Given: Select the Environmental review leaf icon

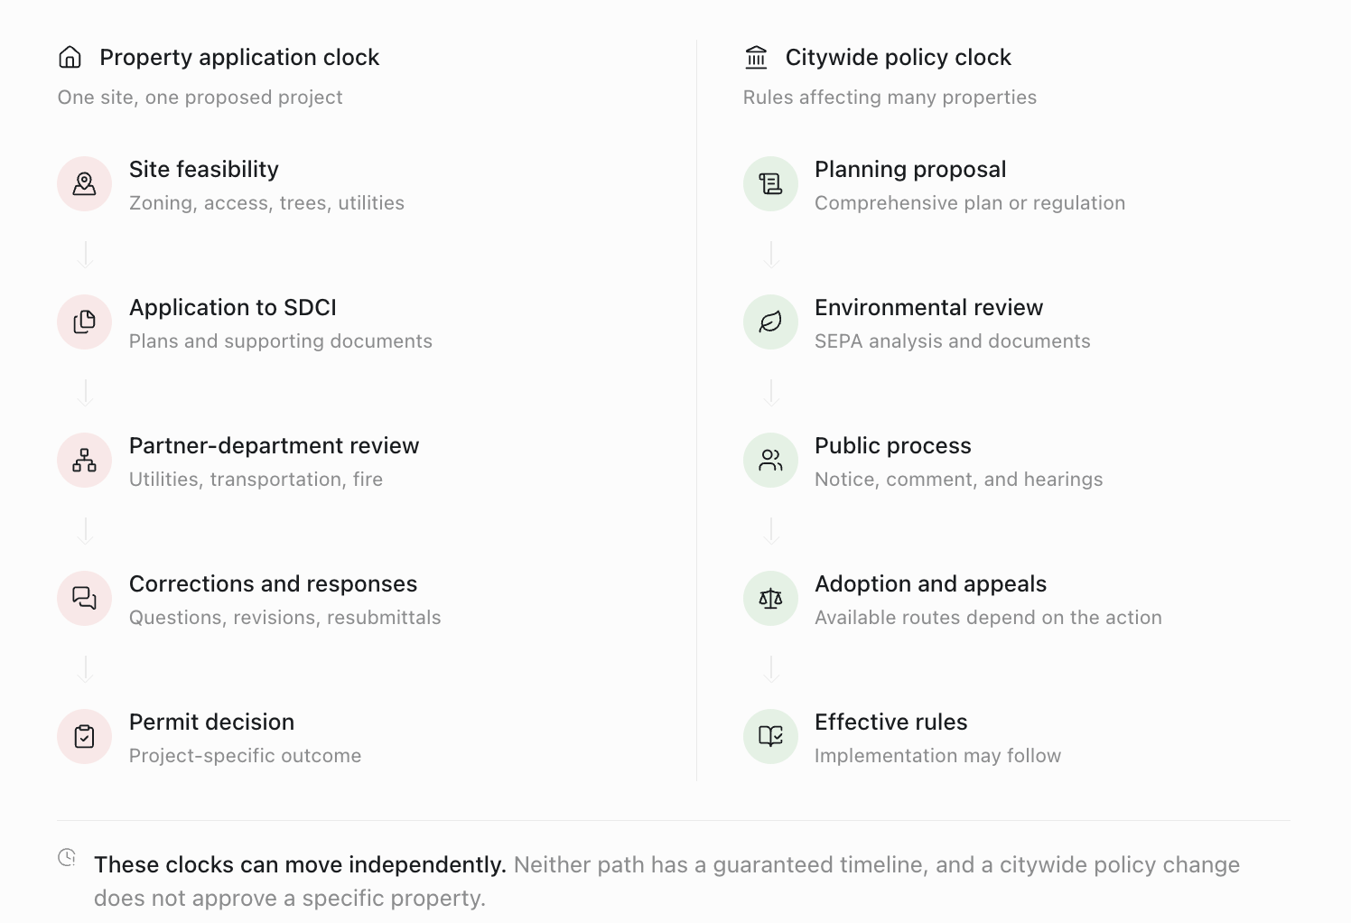Looking at the screenshot, I should click(770, 322).
